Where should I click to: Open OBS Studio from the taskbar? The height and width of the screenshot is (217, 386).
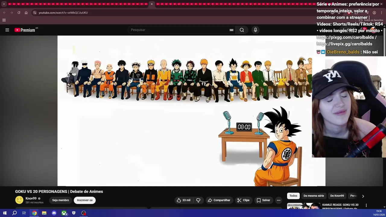click(84, 213)
